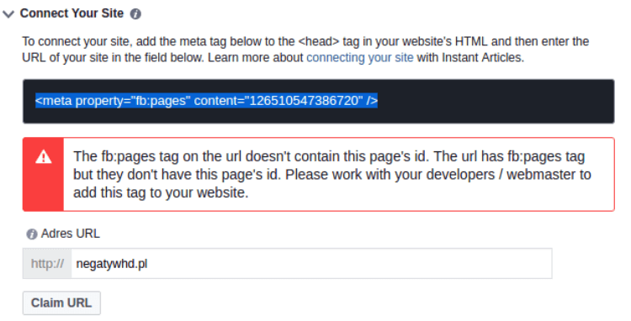Collapse the Connect Your Site section chevron

point(8,14)
